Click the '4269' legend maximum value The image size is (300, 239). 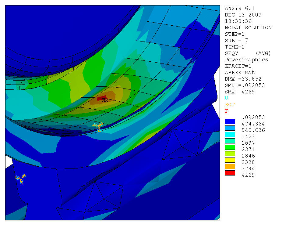248,175
